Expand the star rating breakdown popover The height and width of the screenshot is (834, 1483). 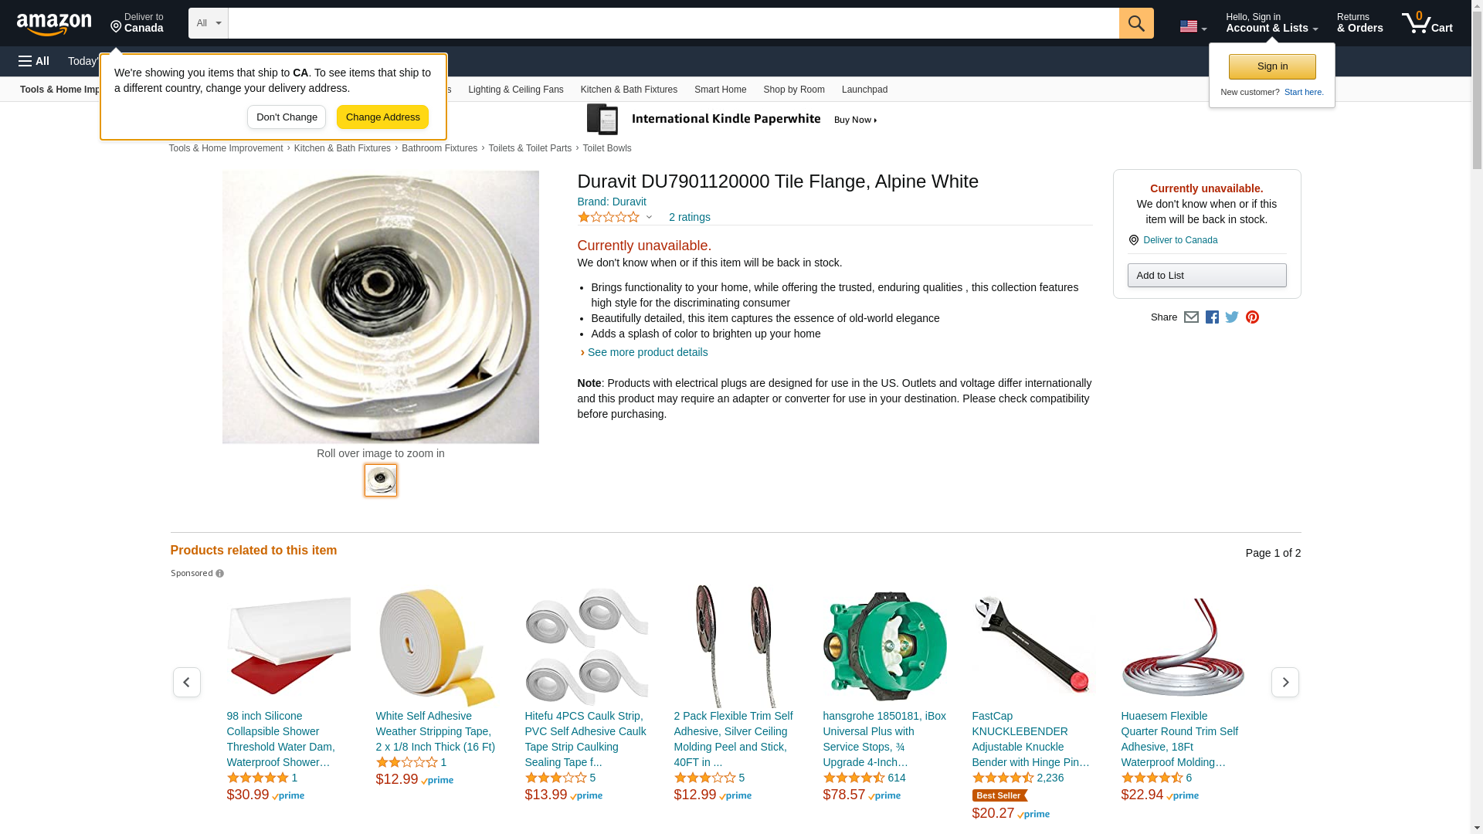pyautogui.click(x=616, y=217)
